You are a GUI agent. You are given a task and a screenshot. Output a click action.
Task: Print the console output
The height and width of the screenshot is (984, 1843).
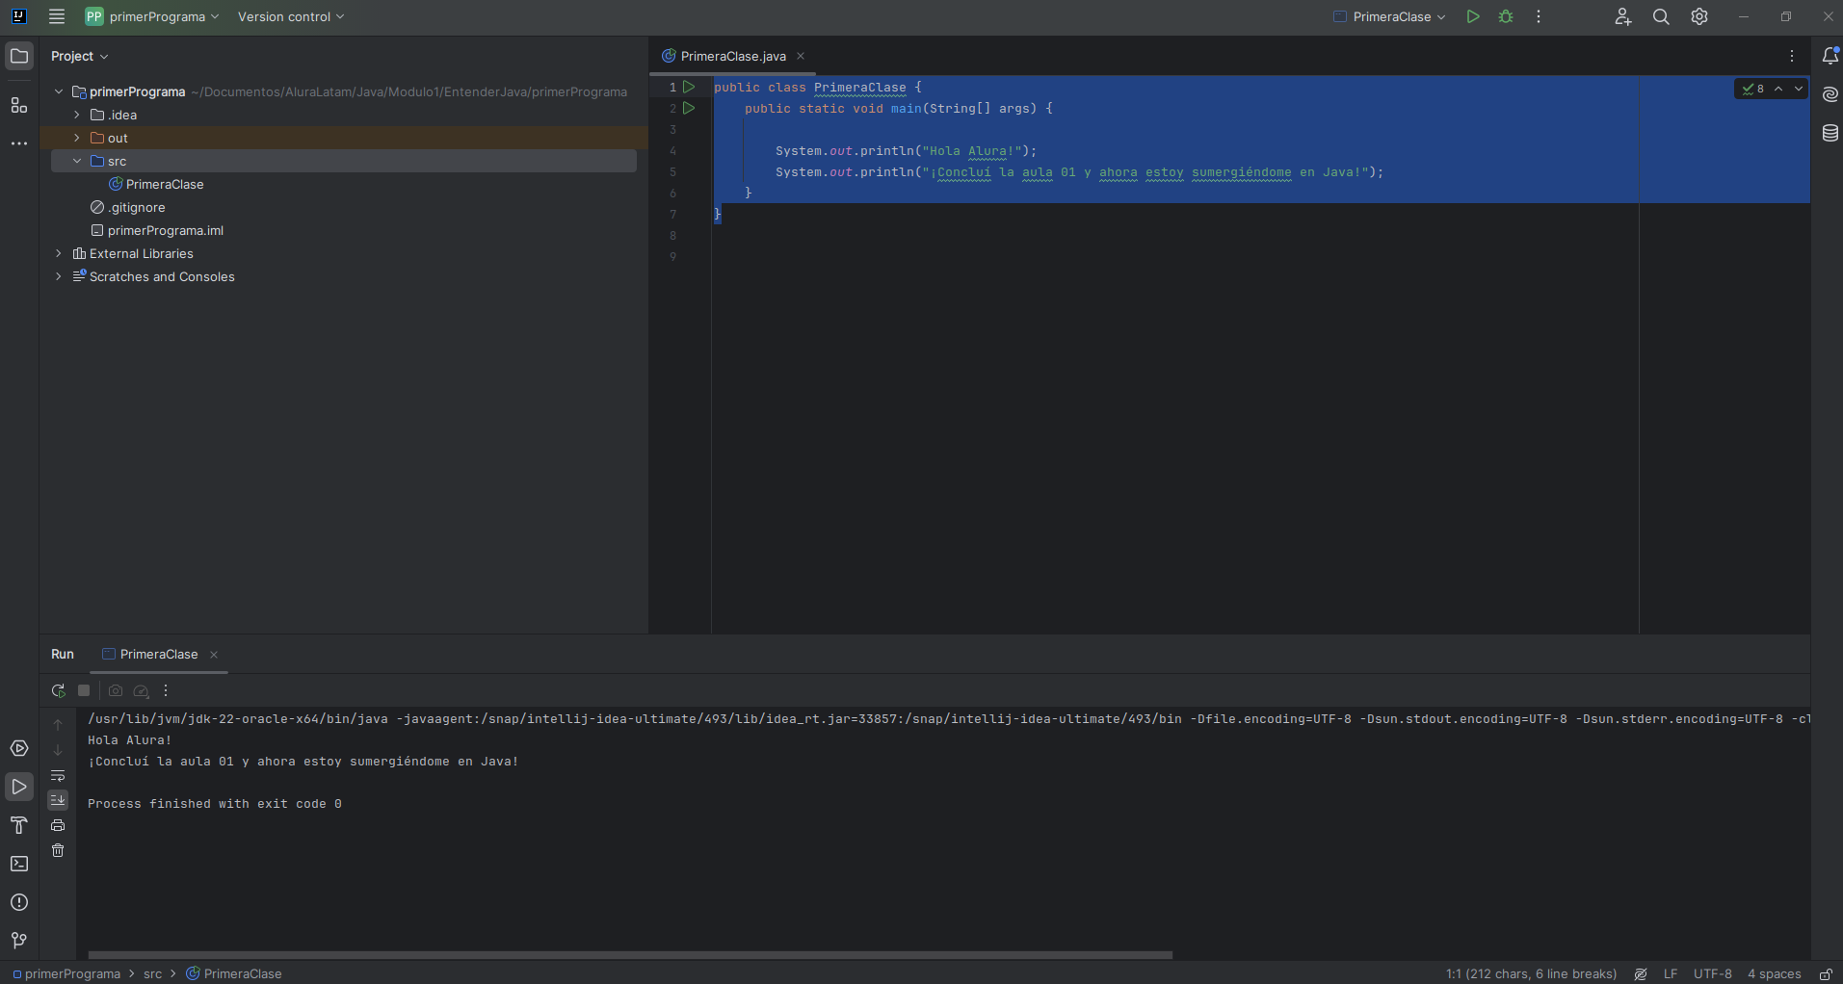[x=58, y=825]
